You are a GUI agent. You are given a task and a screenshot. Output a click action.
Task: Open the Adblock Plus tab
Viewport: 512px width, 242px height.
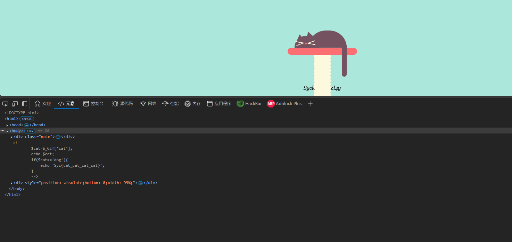click(284, 104)
